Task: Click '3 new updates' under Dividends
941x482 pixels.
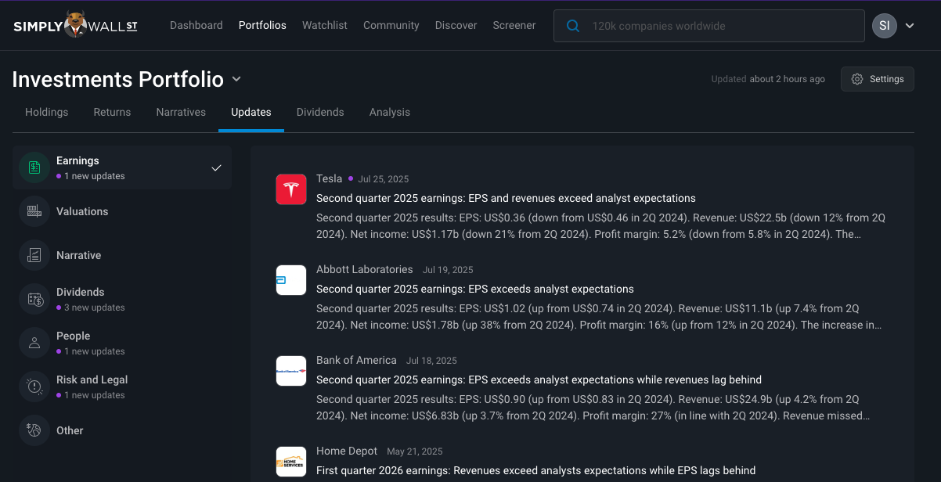Action: pos(95,308)
